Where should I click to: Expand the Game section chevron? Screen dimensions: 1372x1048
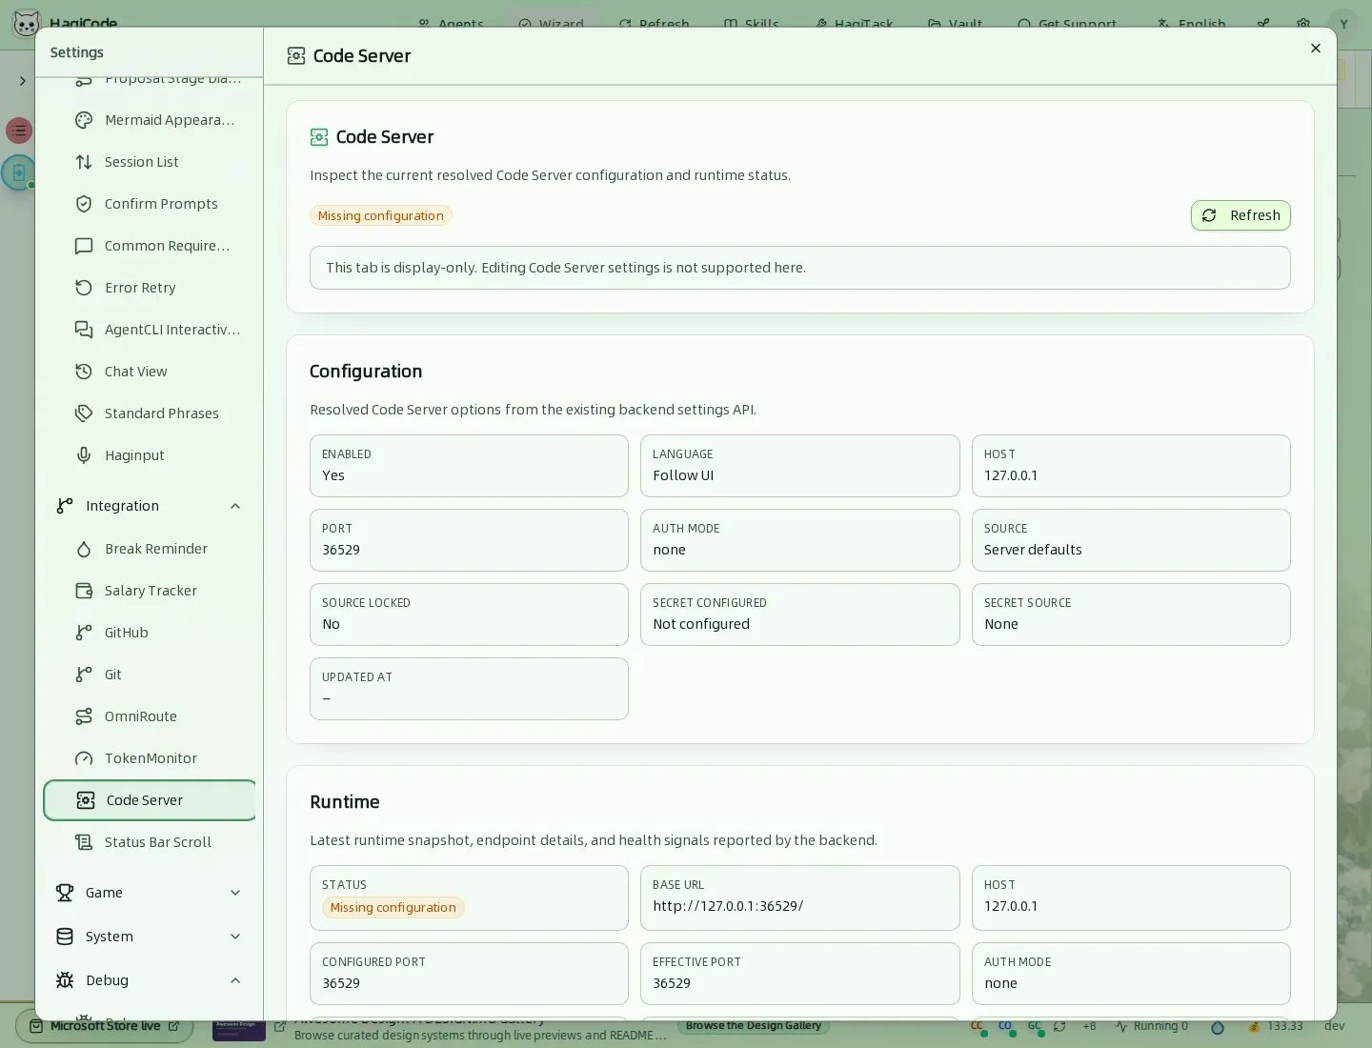235,893
